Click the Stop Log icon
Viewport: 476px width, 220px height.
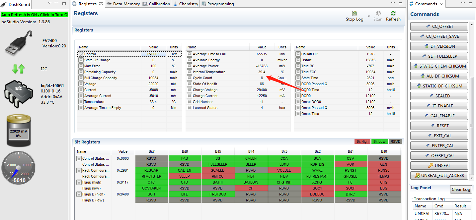[x=355, y=13]
